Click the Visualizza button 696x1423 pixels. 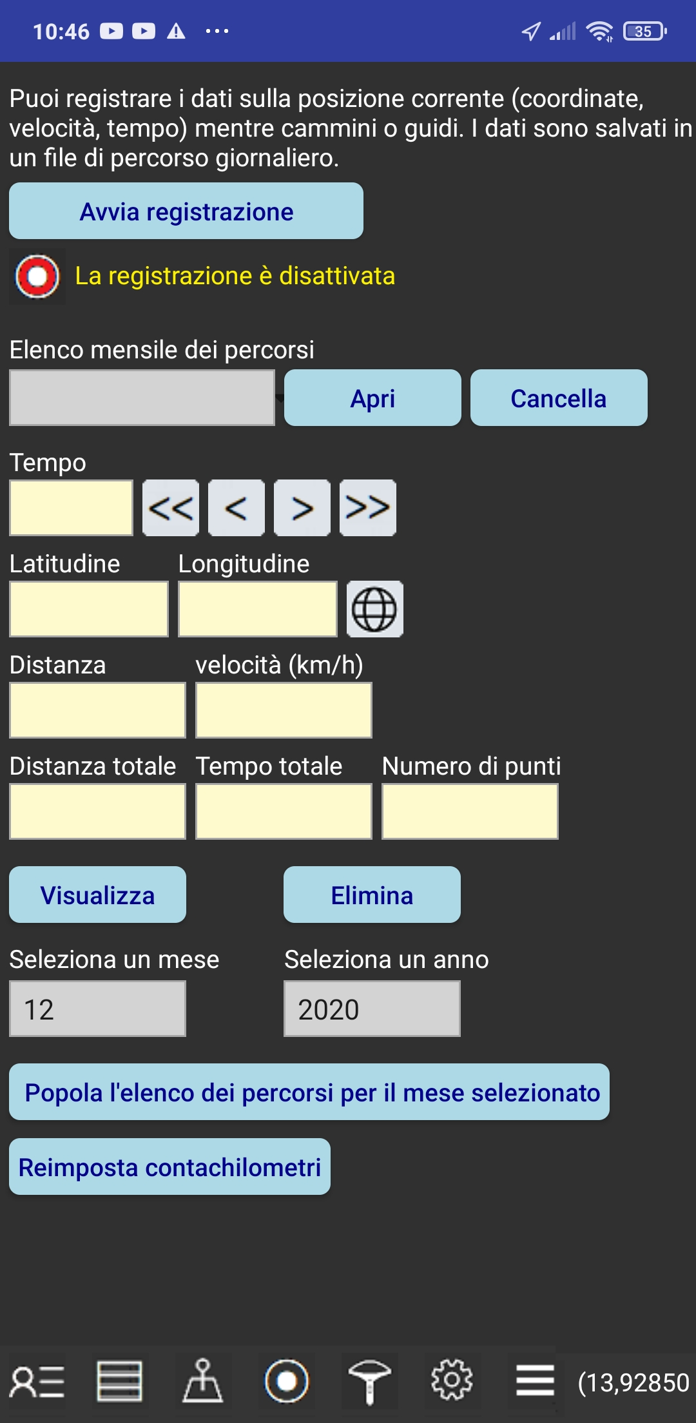pyautogui.click(x=97, y=895)
